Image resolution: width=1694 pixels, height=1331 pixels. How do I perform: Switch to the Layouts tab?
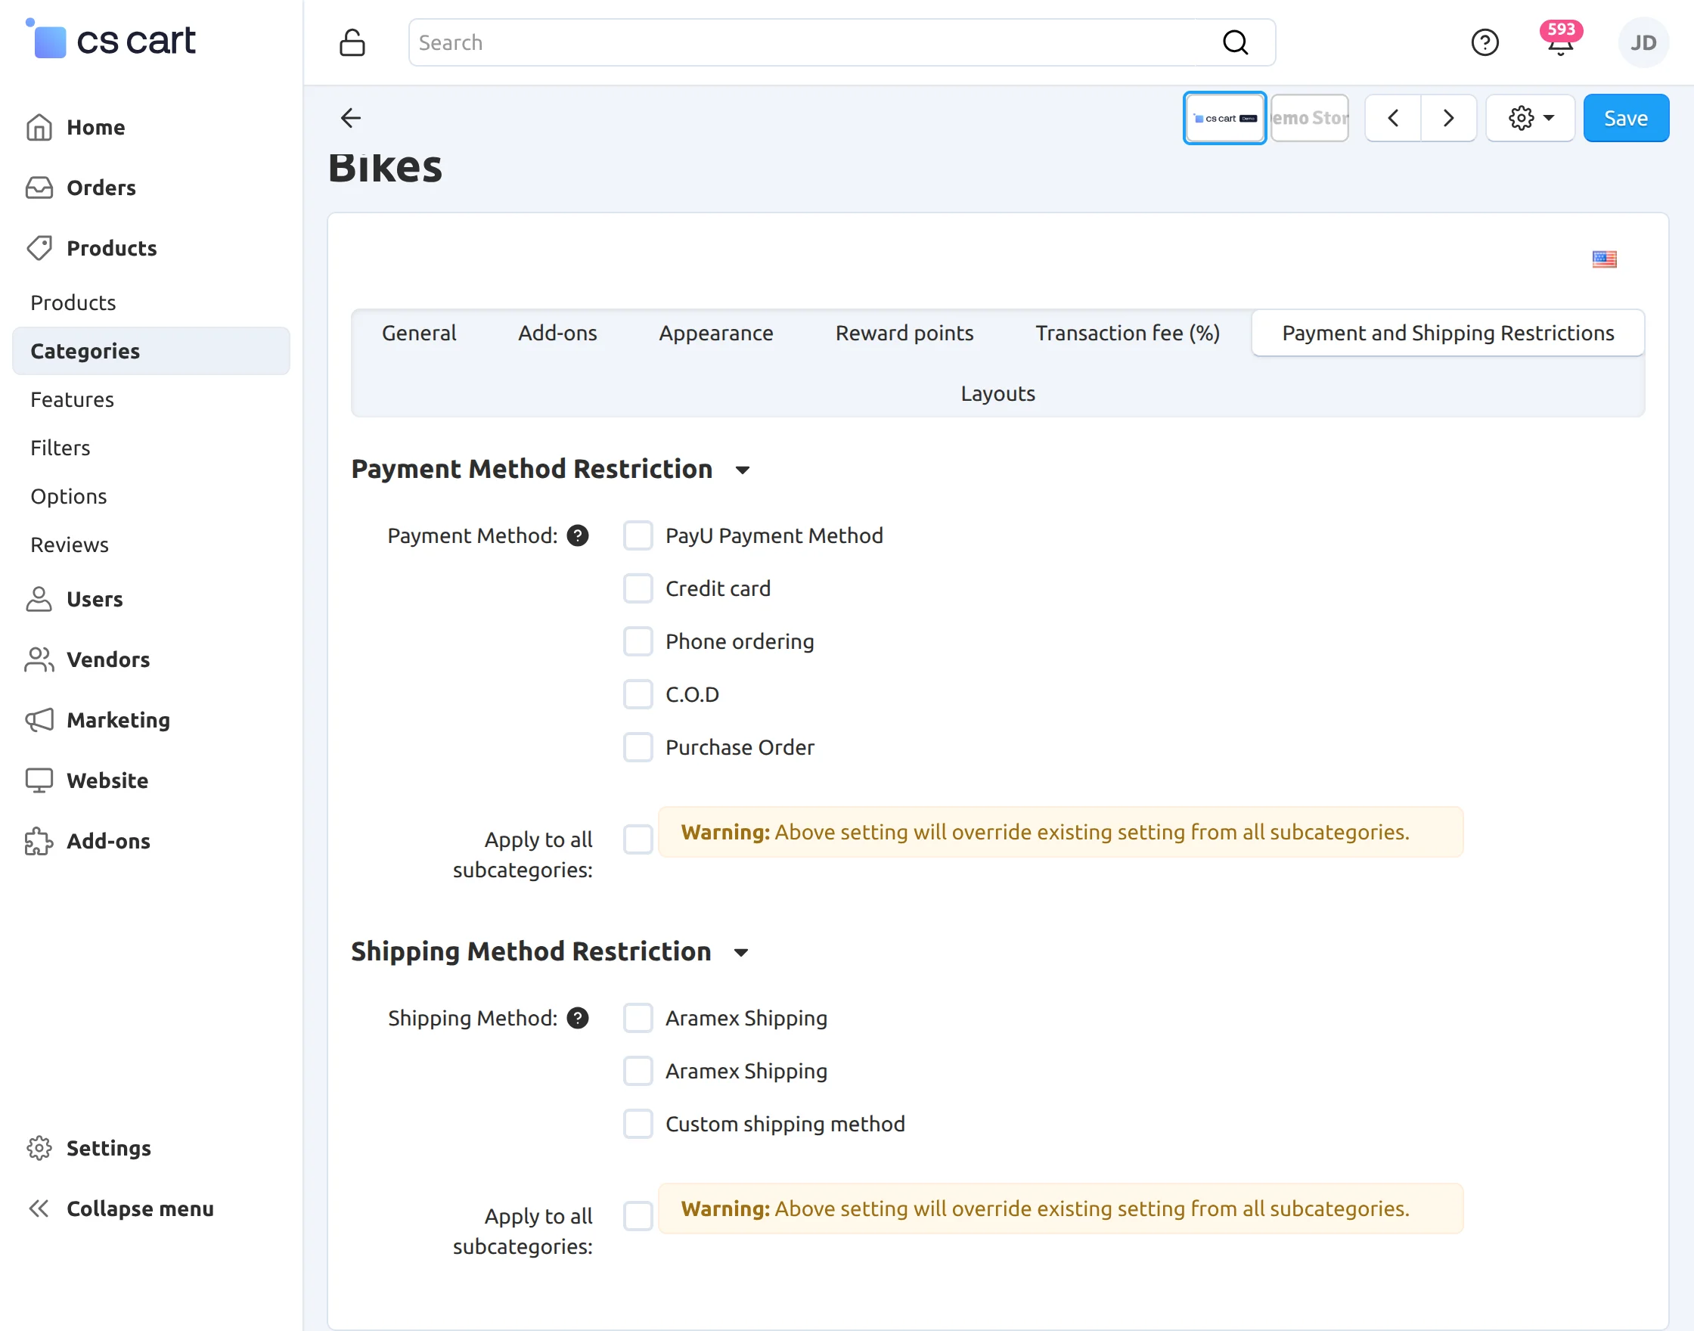[998, 393]
